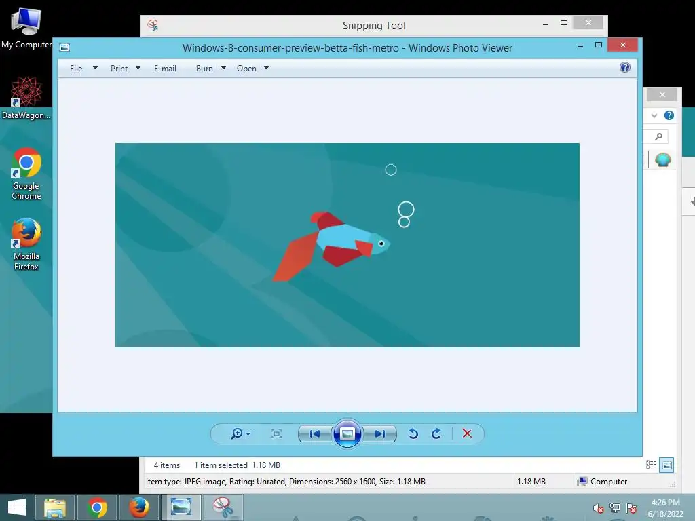Switch Explorer to details view icon

[x=651, y=465]
